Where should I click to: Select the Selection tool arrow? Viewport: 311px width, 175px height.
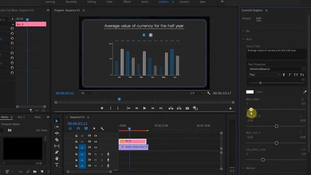pos(57,121)
